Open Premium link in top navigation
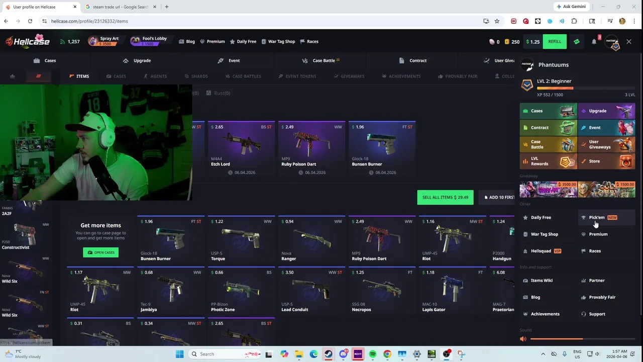Viewport: 643px width, 362px height. (212, 42)
